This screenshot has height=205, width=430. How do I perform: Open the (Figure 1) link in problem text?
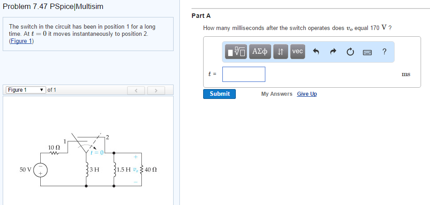[x=21, y=41]
